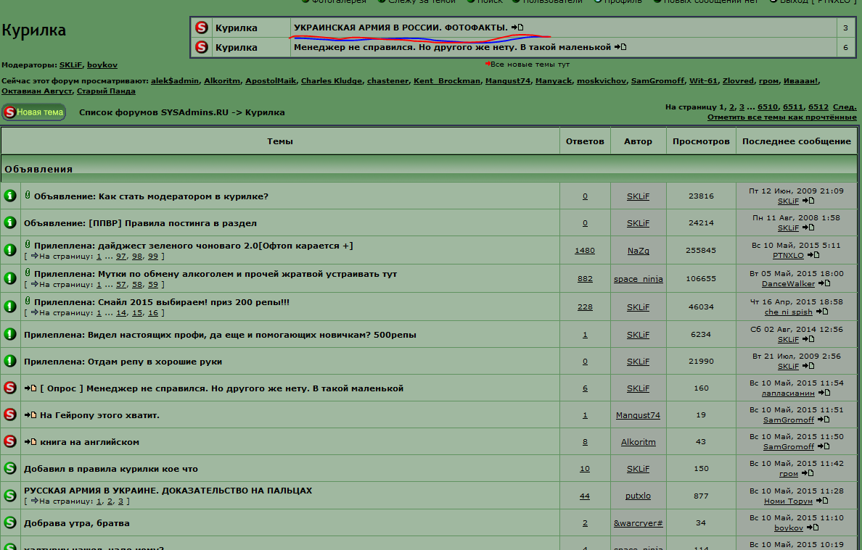Viewport: 862px width, 550px height.
Task: Click Просмотров column header
Action: click(701, 141)
